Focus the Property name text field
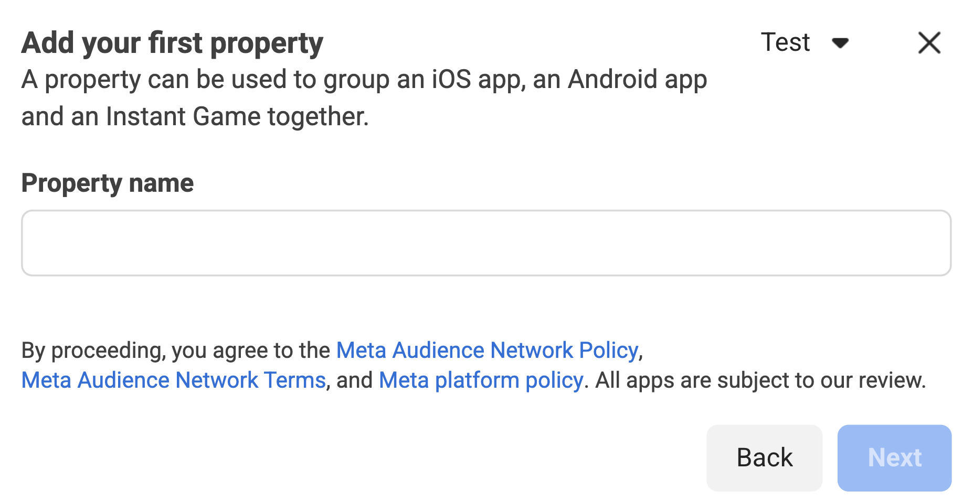 486,243
